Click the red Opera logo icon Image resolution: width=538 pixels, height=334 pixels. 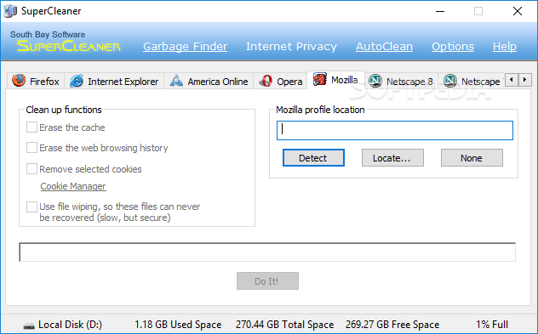(266, 81)
